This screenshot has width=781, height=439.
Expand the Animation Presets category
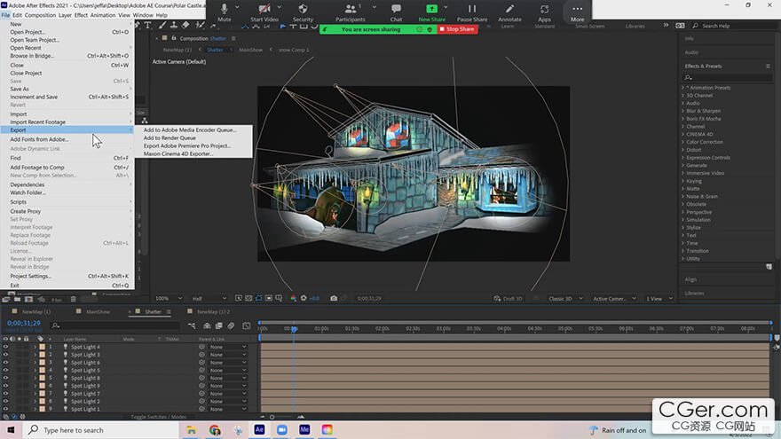tap(682, 88)
